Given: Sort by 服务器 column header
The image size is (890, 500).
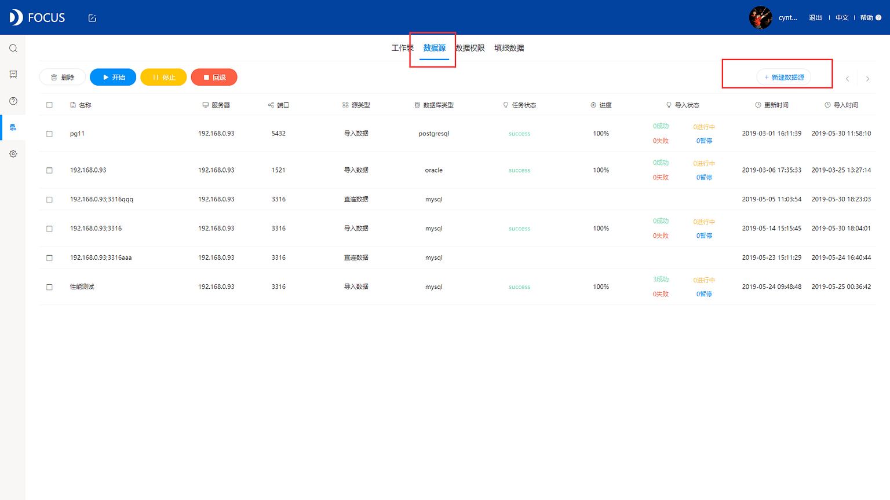Looking at the screenshot, I should click(216, 105).
